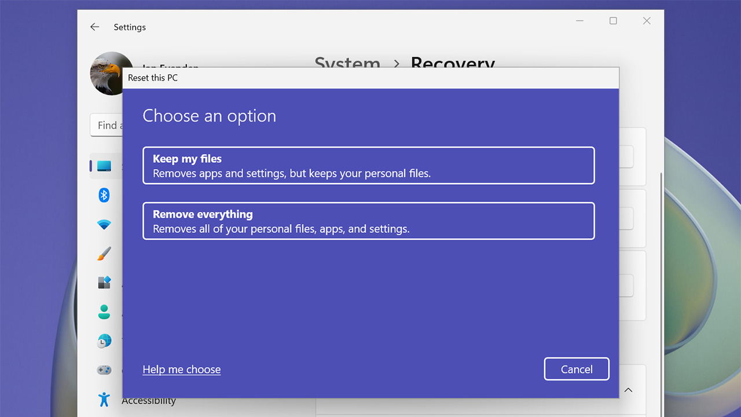The width and height of the screenshot is (741, 417).
Task: Open Apps settings from the sidebar
Action: [x=105, y=283]
